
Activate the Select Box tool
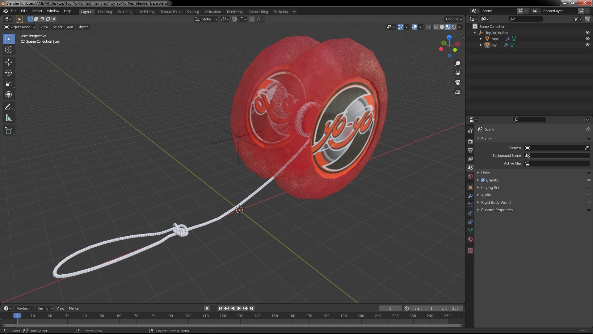coord(9,39)
